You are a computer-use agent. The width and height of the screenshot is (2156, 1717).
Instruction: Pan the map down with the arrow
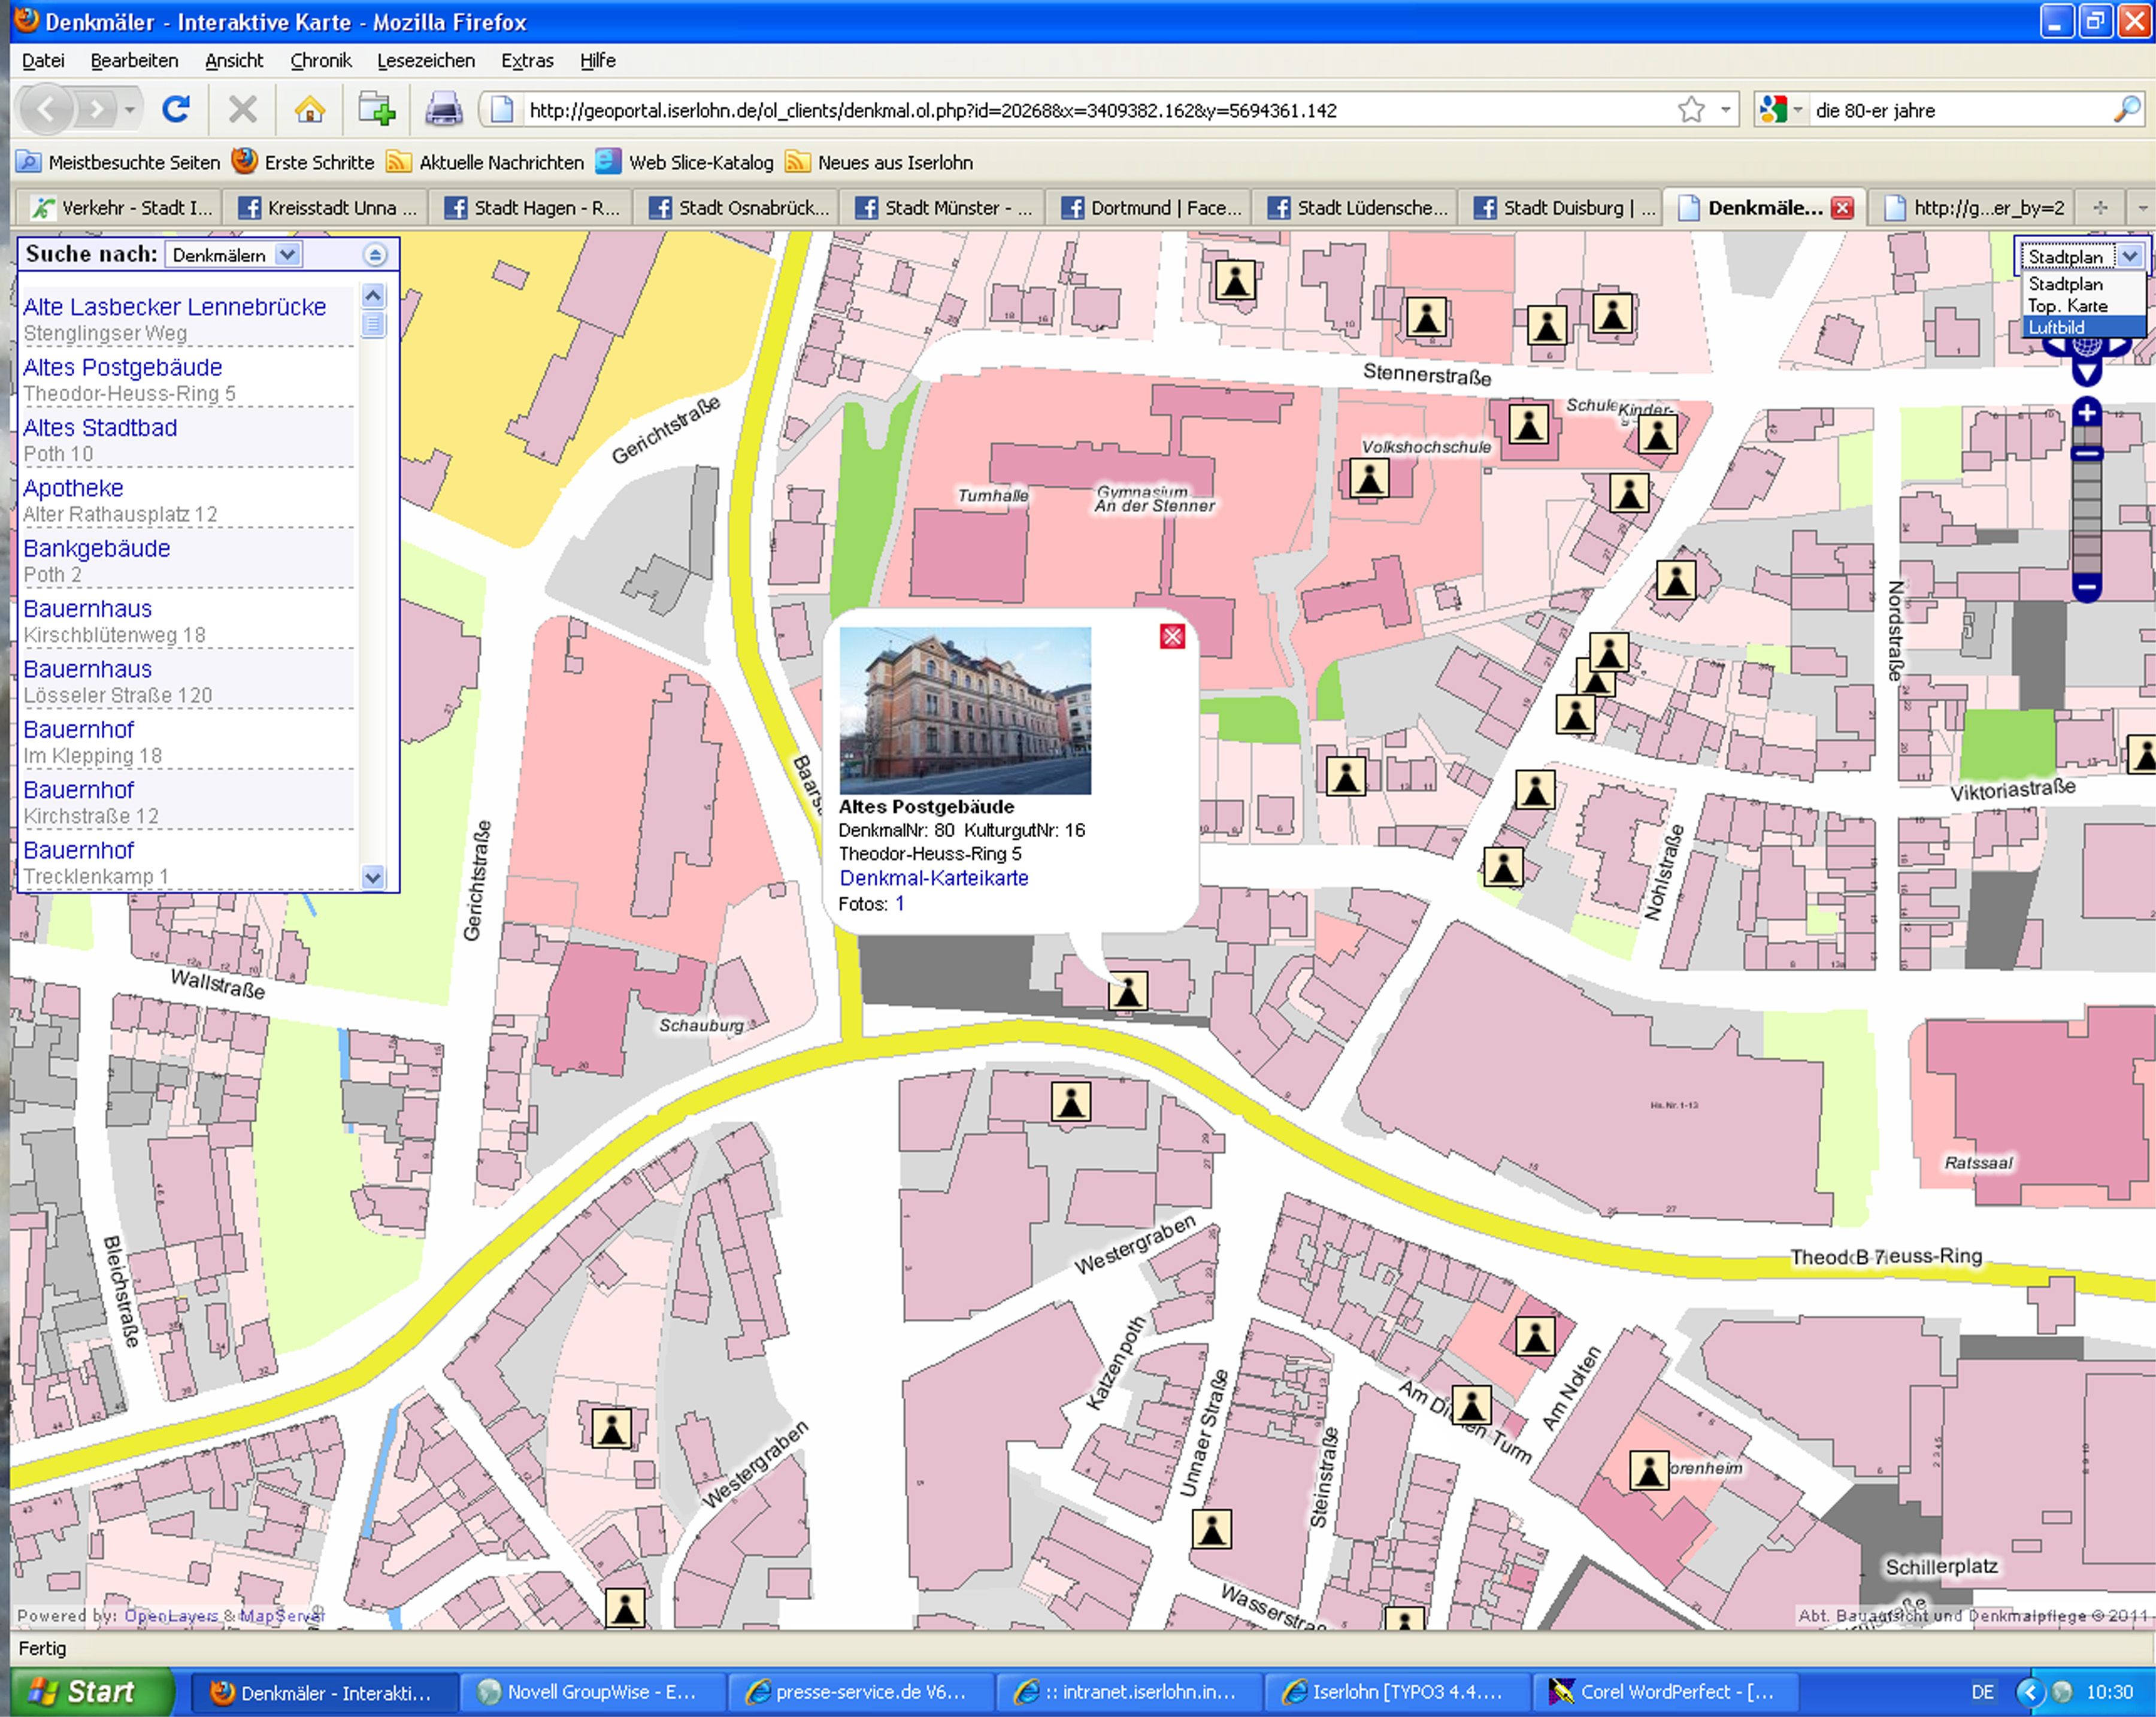(x=2086, y=374)
